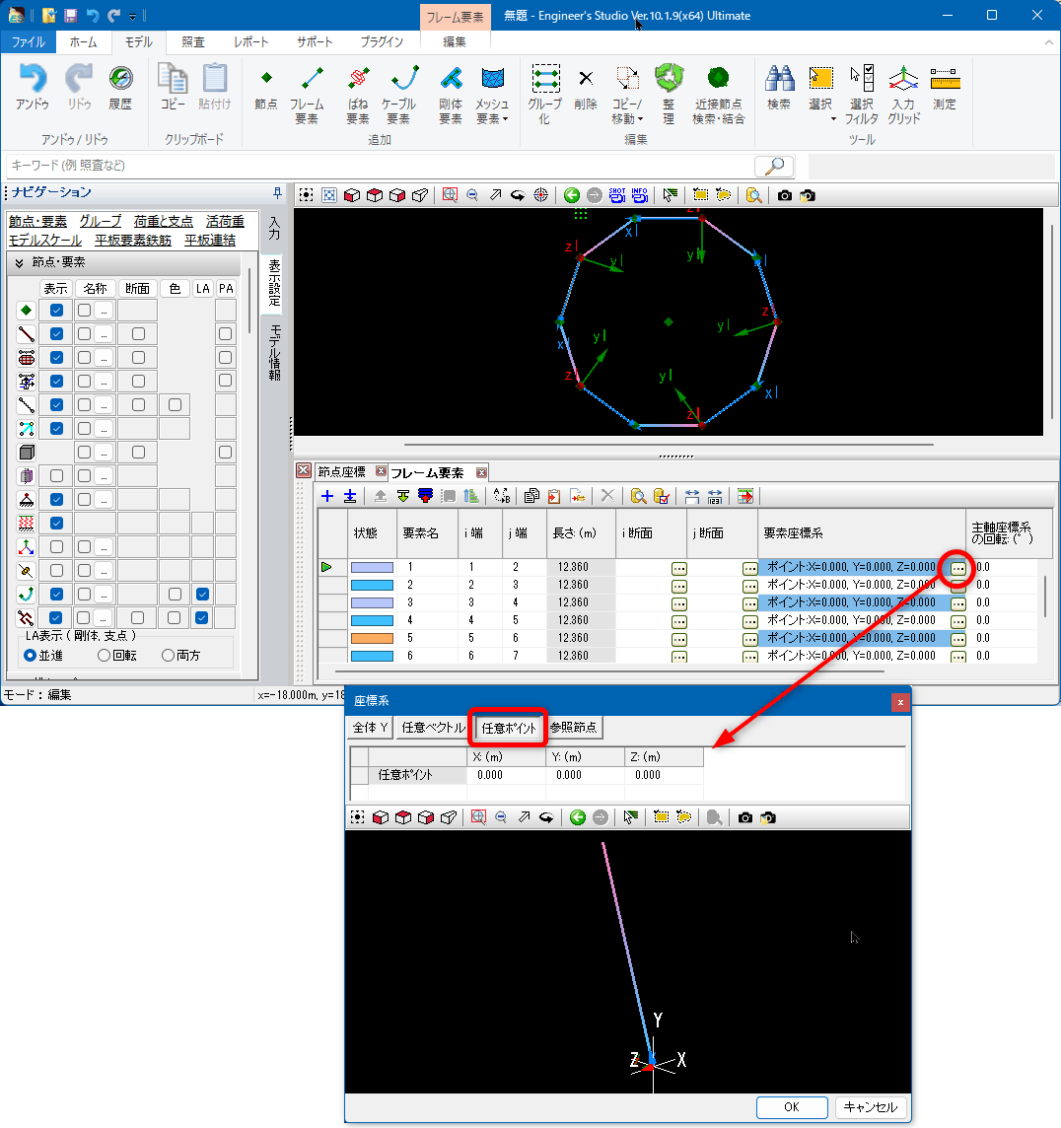This screenshot has height=1128, width=1061.
Task: Switch to 節点座標 table tab
Action: 342,472
